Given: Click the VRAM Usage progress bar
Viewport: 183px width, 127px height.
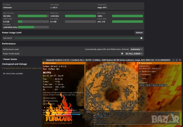Looking at the screenshot, I should point(33,22).
